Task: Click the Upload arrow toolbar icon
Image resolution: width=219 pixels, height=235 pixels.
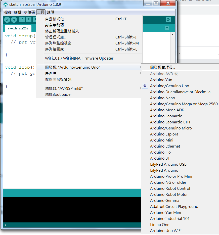Action: click(14, 20)
